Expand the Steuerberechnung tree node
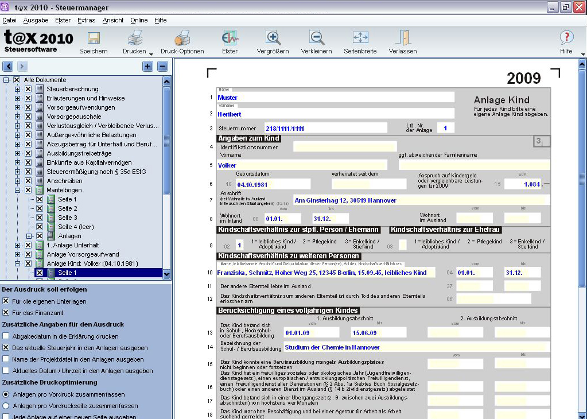The width and height of the screenshot is (587, 419). [18, 89]
